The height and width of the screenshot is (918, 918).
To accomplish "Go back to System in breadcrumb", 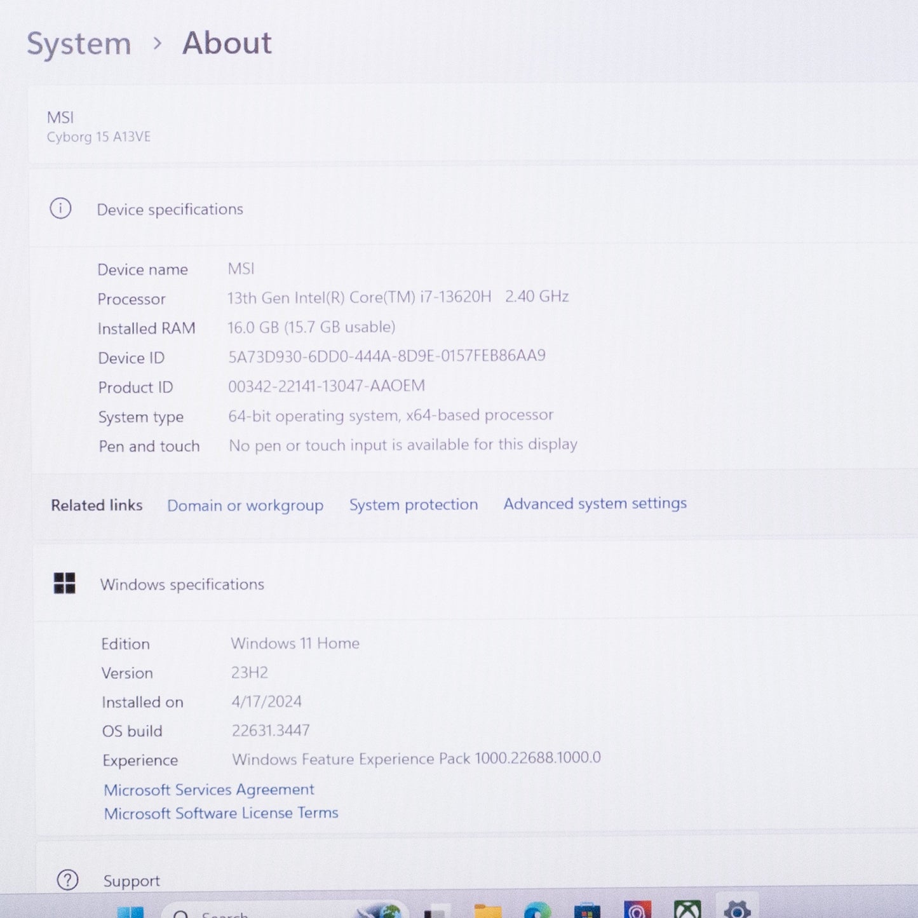I will (79, 44).
